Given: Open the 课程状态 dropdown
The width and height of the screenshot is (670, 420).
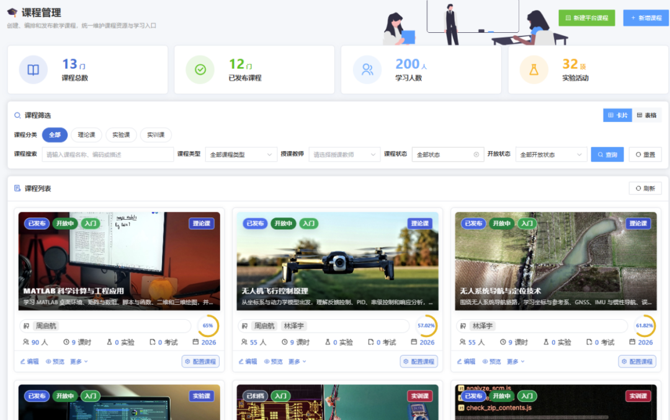Looking at the screenshot, I should coord(448,154).
